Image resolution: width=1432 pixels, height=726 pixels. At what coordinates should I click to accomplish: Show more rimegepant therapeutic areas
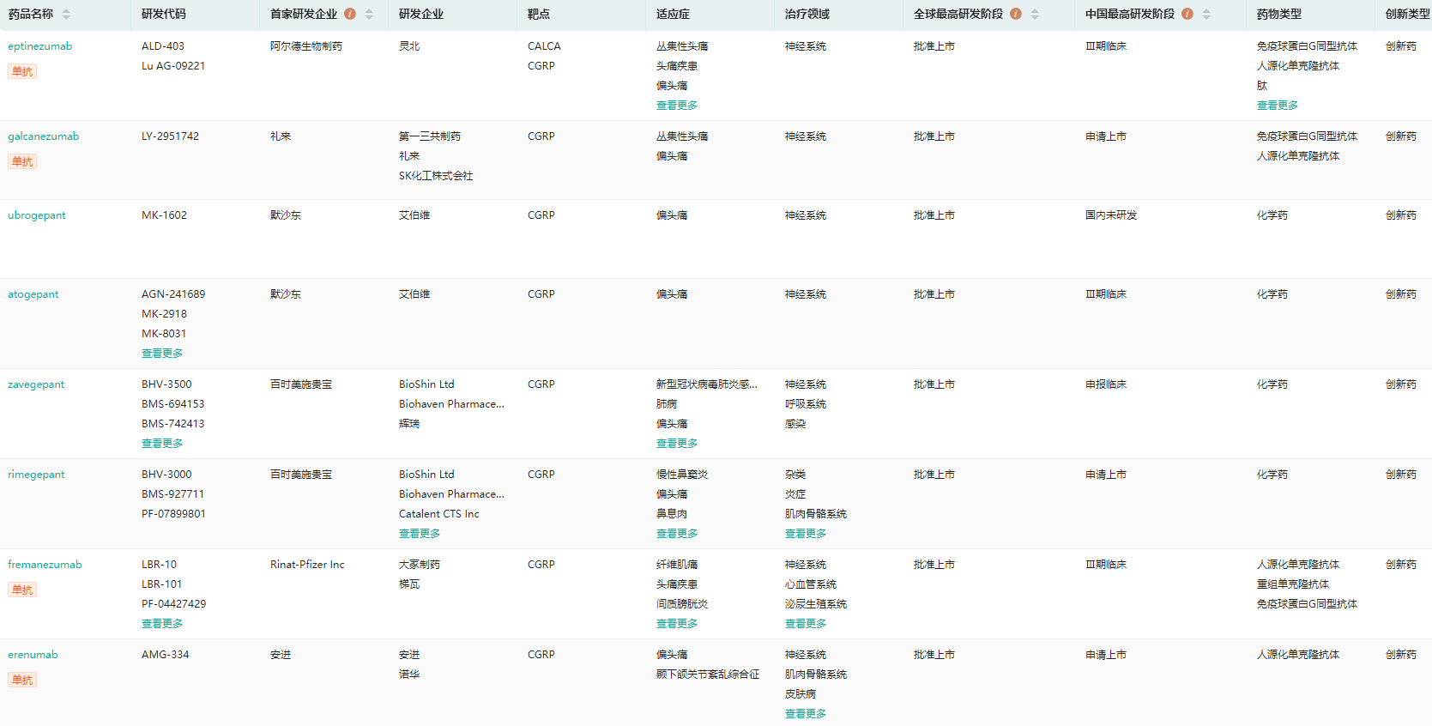coord(806,534)
